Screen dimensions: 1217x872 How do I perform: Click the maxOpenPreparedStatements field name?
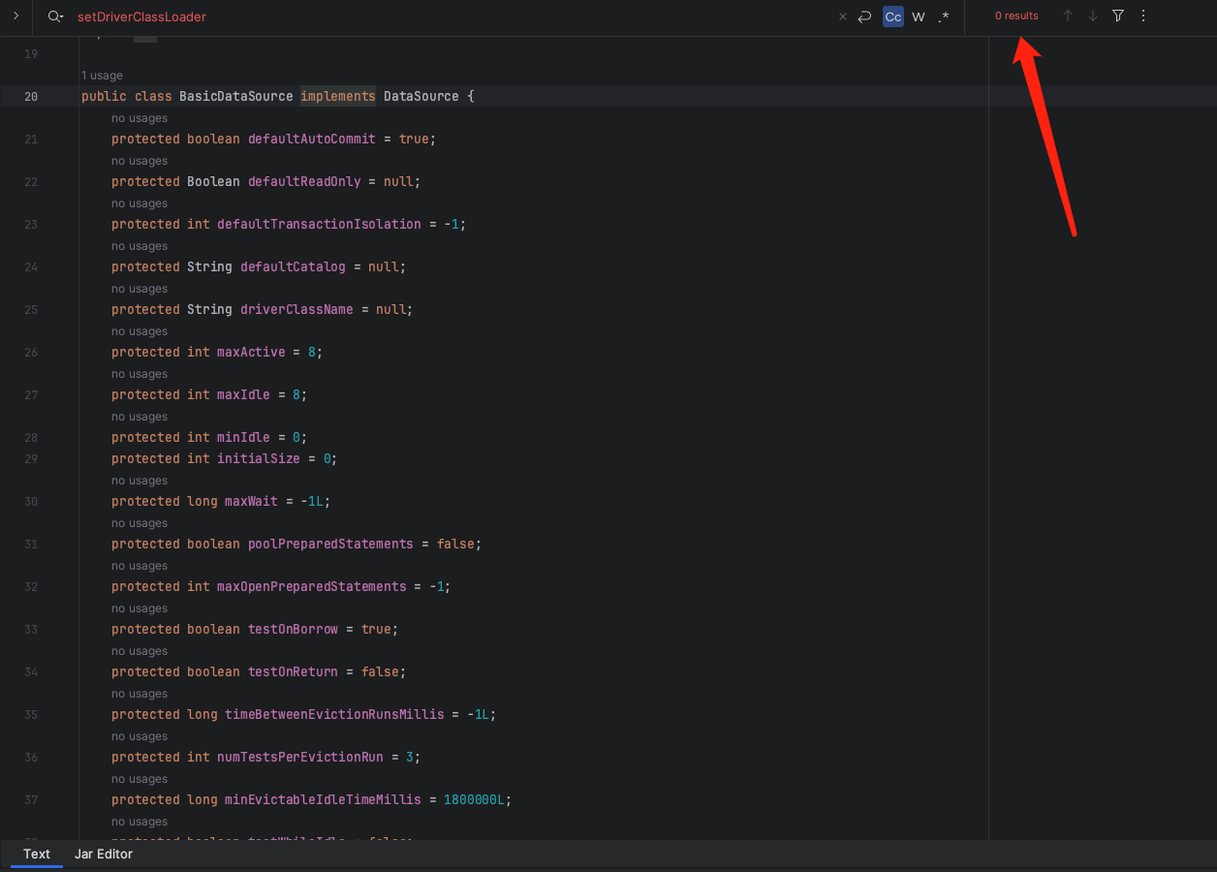pyautogui.click(x=312, y=586)
